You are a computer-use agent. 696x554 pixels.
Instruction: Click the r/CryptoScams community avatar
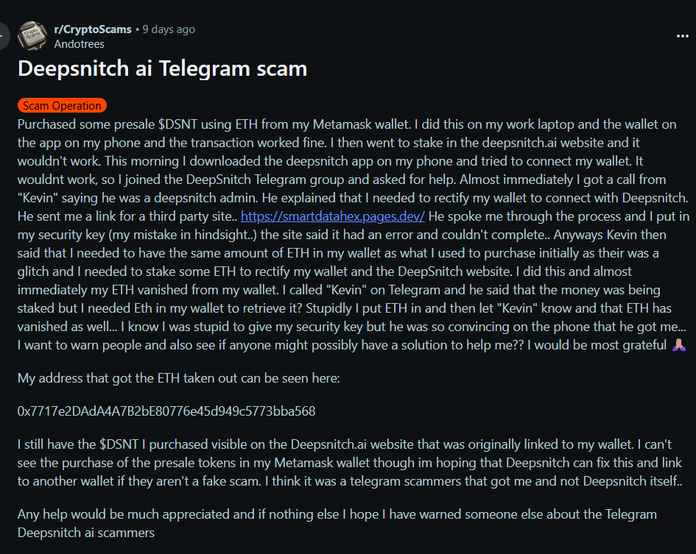pyautogui.click(x=32, y=36)
